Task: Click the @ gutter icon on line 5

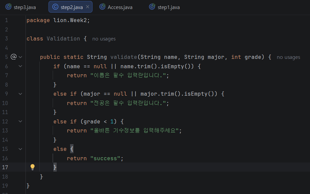Action: pos(13,57)
